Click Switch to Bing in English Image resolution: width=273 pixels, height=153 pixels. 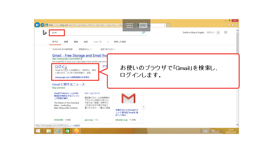click(193, 33)
